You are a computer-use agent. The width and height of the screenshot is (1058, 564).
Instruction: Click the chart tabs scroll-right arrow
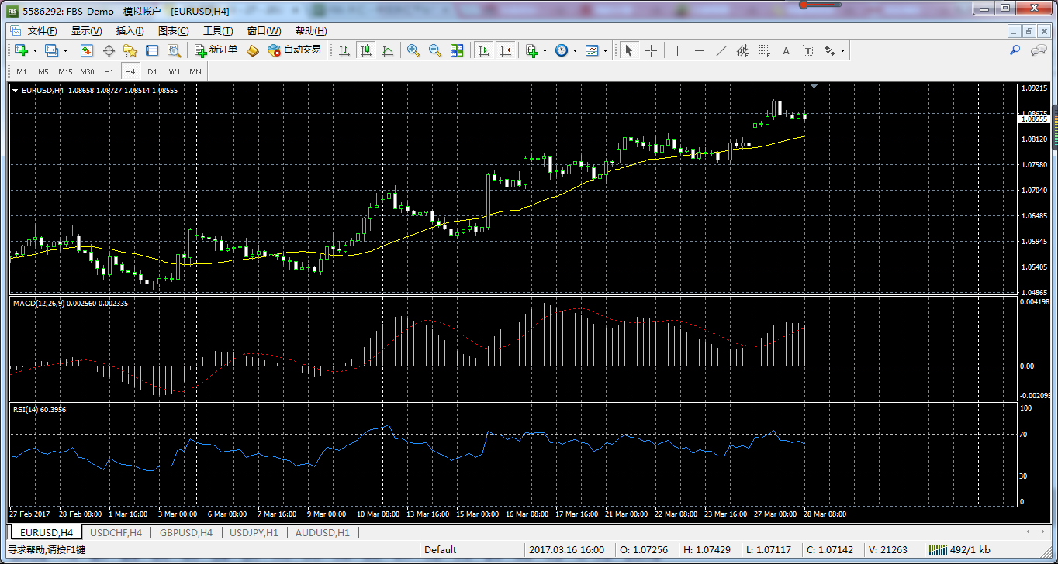(1042, 531)
